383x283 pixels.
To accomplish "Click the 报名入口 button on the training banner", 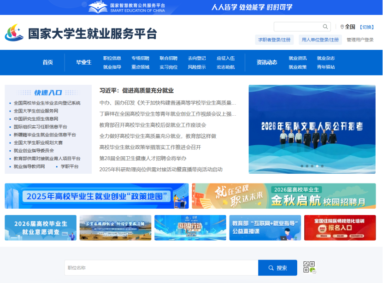I will pyautogui.click(x=340, y=229).
